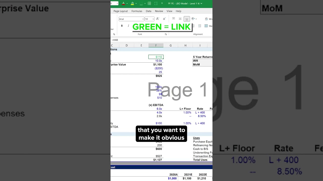Select Top Align
The image size is (323, 181).
click(174, 19)
